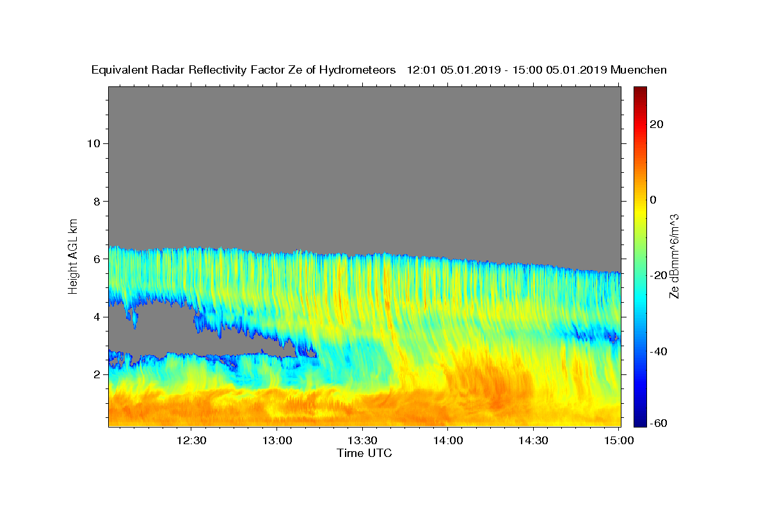Click the dark blue bottom of the colorbar

click(640, 422)
